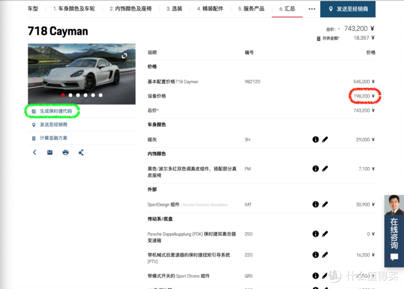The image size is (404, 289).
Task: Edit the 哑灰 body color option
Action: coord(325,140)
